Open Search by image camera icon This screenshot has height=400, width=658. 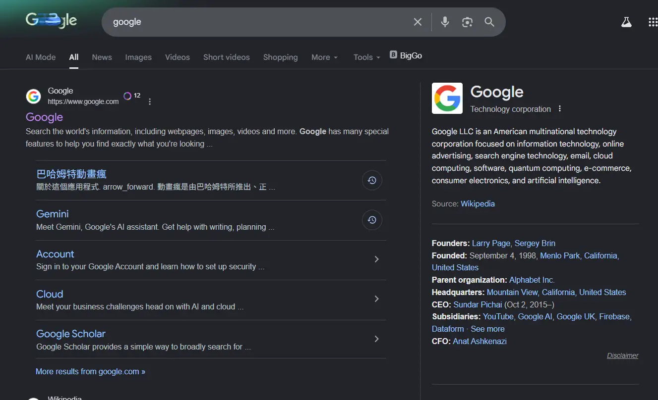coord(467,22)
